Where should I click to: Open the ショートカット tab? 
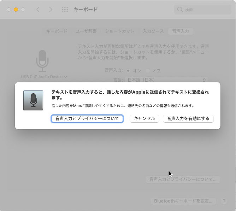pos(119,31)
